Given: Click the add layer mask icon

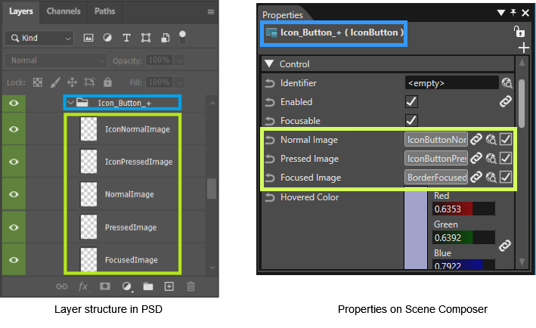Looking at the screenshot, I should click(105, 286).
